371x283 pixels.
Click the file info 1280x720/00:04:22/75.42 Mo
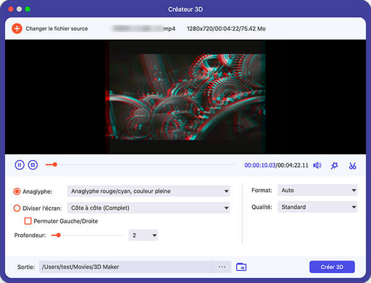point(226,28)
